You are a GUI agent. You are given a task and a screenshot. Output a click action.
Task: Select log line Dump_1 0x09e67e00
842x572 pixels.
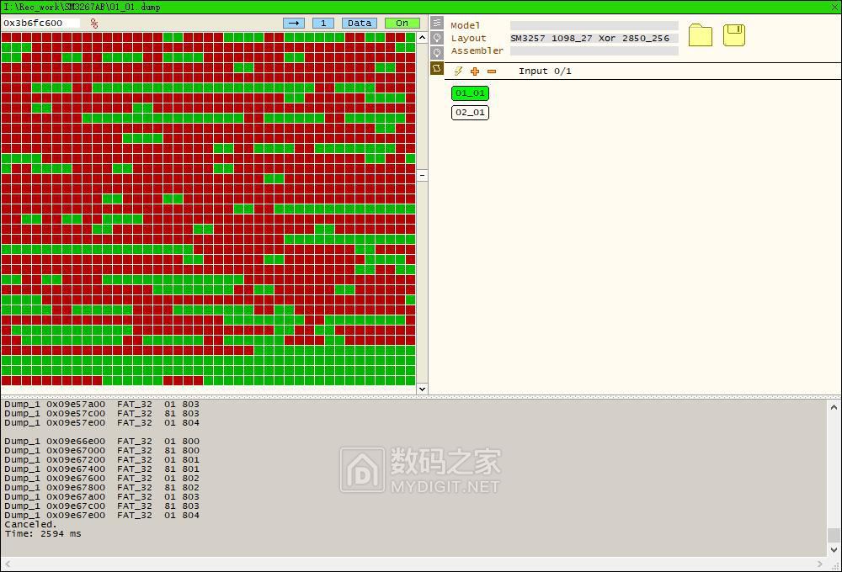tap(102, 515)
